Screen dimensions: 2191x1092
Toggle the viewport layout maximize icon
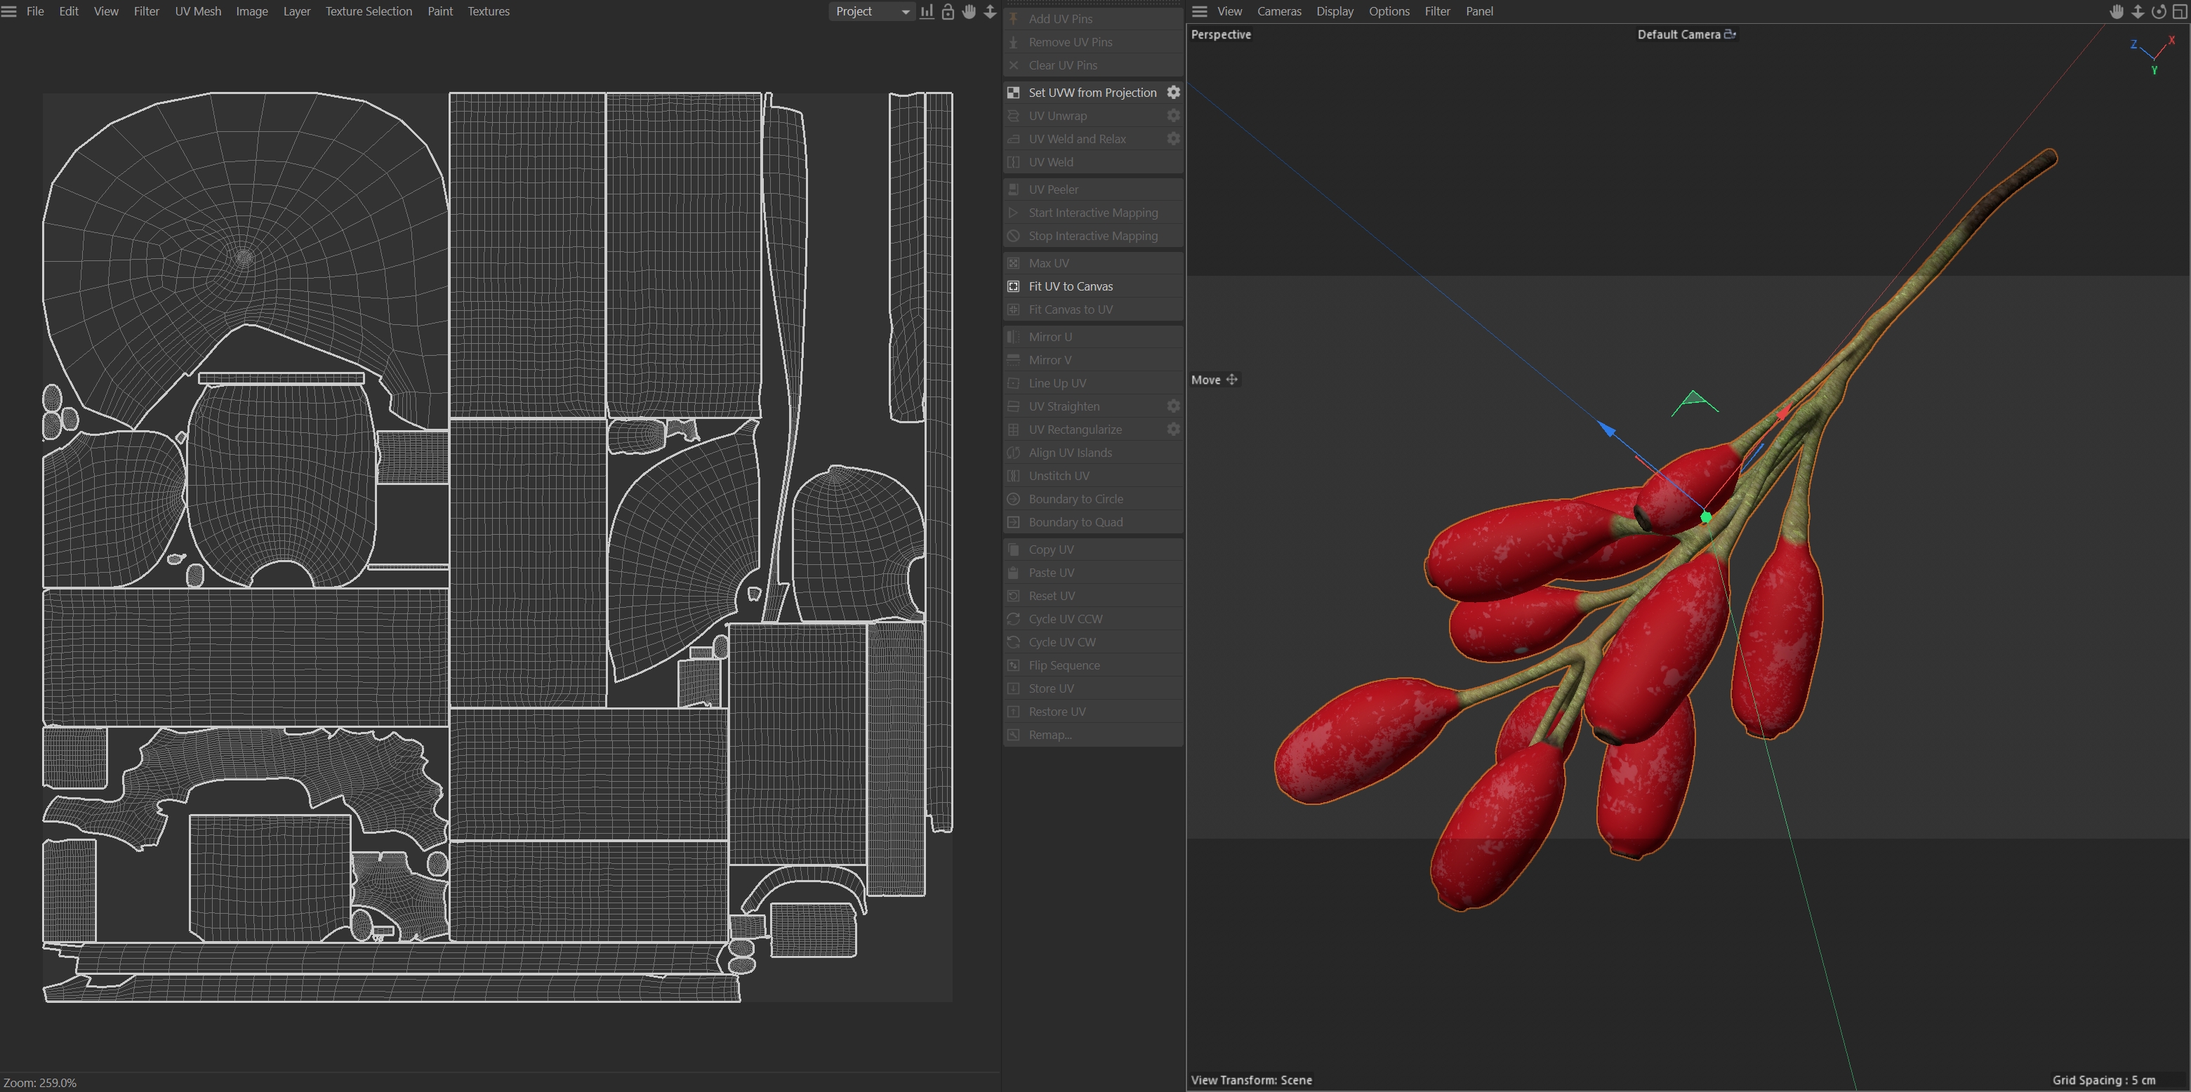(2180, 11)
